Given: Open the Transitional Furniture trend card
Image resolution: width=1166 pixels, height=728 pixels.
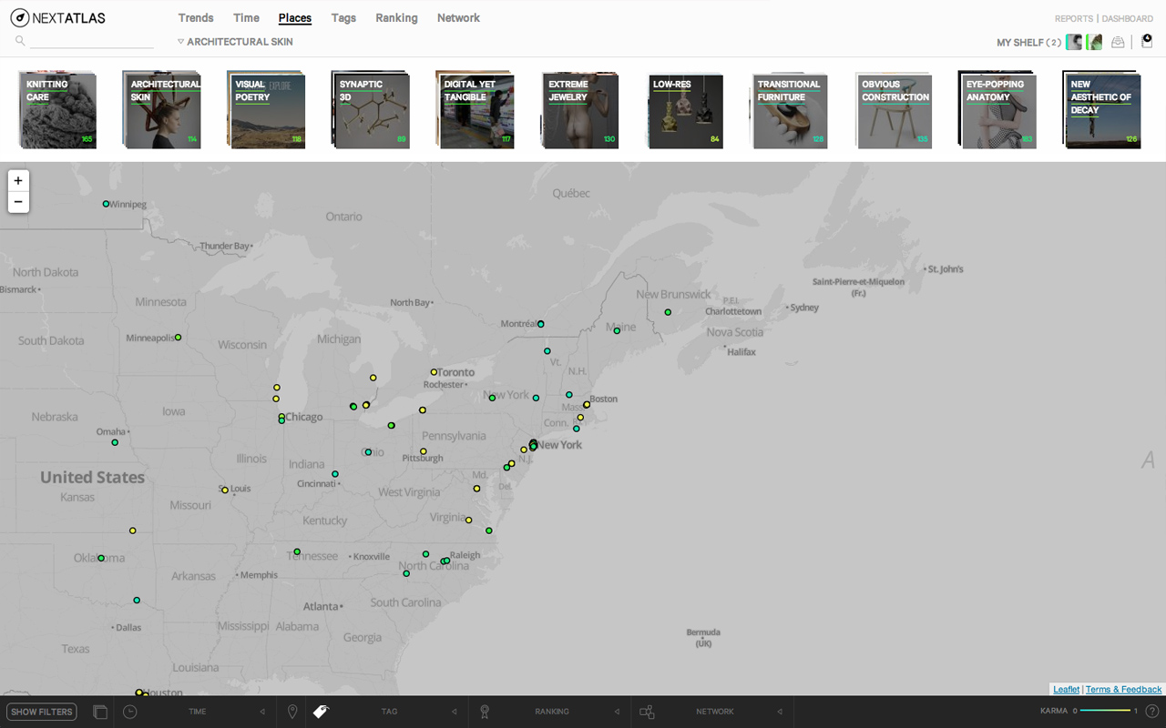Looking at the screenshot, I should pos(788,110).
